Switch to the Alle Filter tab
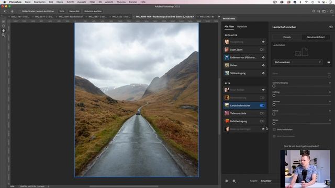Image resolution: width=335 pixels, height=188 pixels. (229, 27)
